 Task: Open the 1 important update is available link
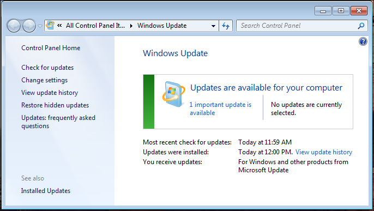pyautogui.click(x=220, y=108)
